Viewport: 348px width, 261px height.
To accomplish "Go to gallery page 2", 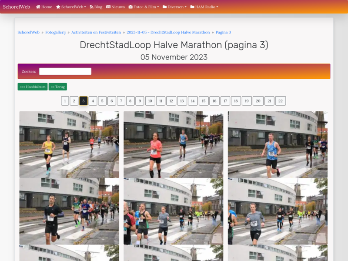I will coord(74,101).
